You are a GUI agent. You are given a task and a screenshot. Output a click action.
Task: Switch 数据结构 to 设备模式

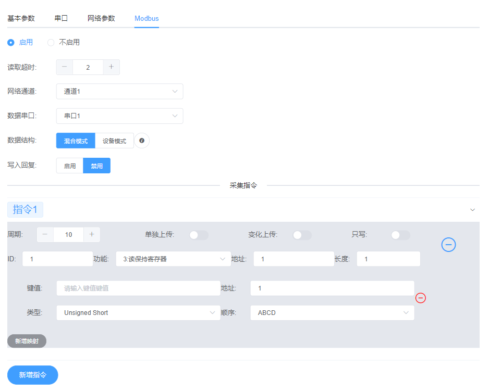pos(114,141)
